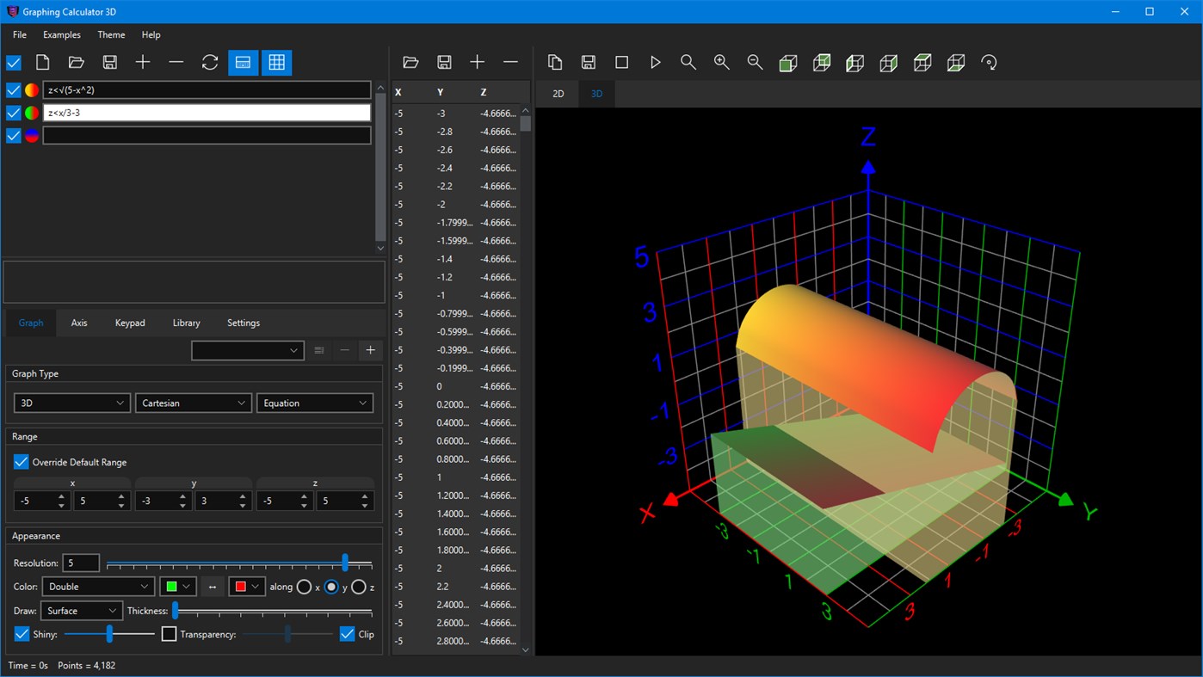The height and width of the screenshot is (677, 1203).
Task: Disable the Shiny appearance option
Action: (x=22, y=634)
